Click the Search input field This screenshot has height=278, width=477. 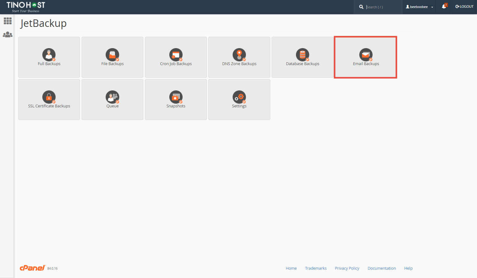click(382, 7)
